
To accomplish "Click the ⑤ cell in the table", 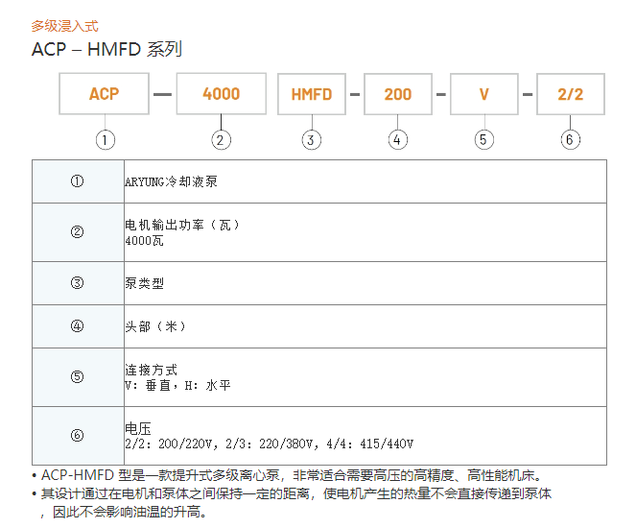I will pyautogui.click(x=78, y=377).
